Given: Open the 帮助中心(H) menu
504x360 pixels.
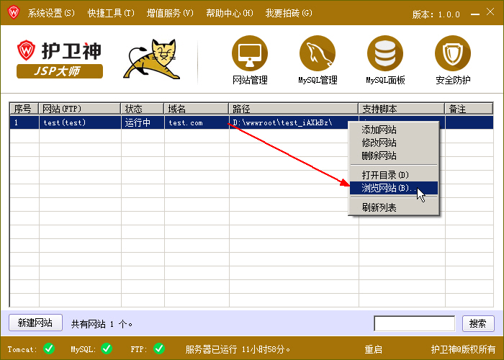Looking at the screenshot, I should pos(230,13).
